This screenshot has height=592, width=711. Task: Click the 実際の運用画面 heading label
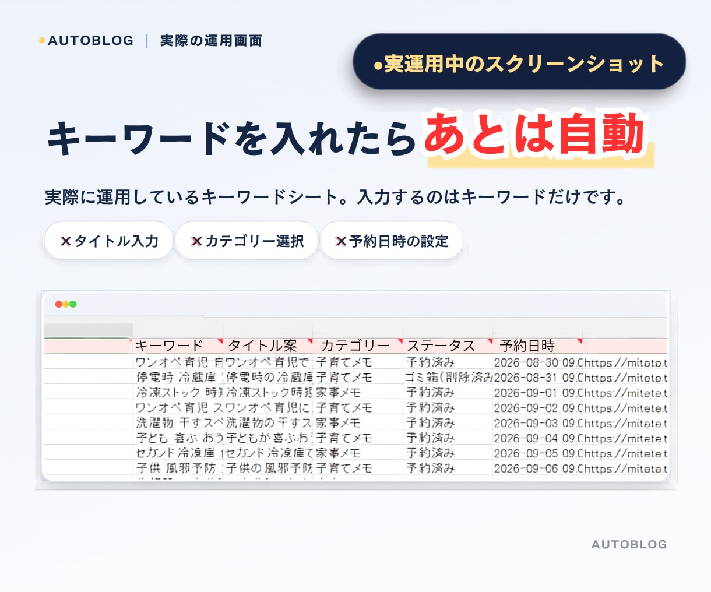[x=211, y=41]
